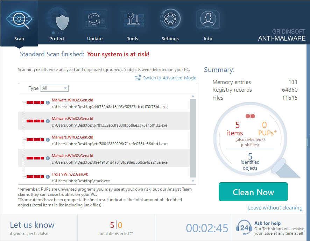Image resolution: width=310 pixels, height=241 pixels.
Task: Click the info icon beside crack.exe Trojan detection
Action: point(48,177)
